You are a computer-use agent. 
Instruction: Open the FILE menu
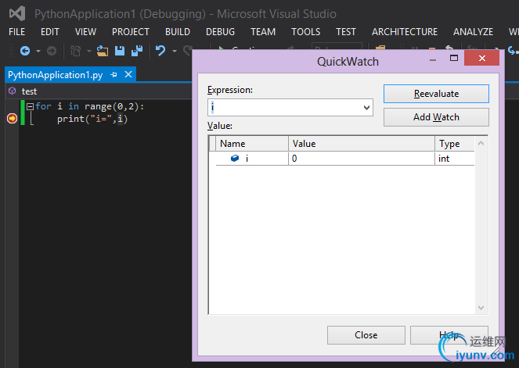click(17, 32)
